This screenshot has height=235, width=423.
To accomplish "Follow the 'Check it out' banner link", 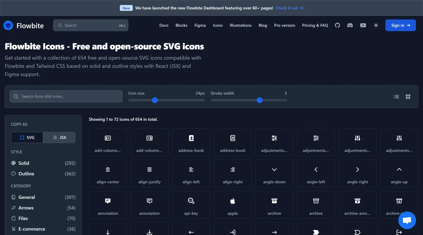I will pyautogui.click(x=289, y=8).
